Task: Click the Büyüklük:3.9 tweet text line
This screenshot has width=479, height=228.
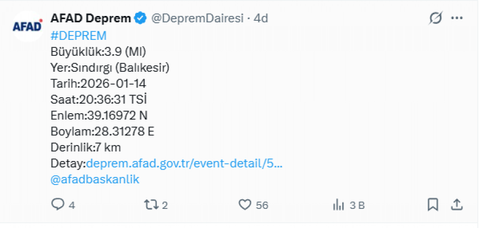Action: point(98,52)
